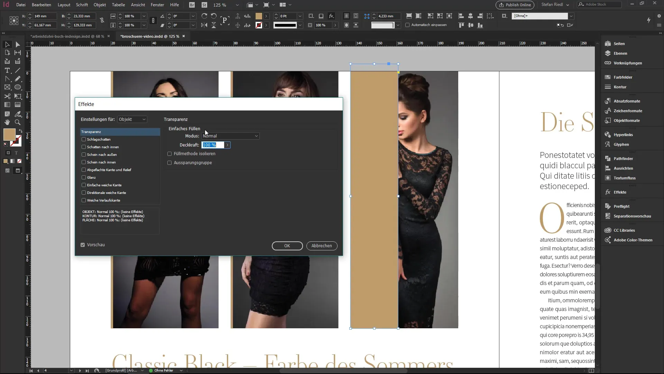Open the stroke style dropdown

pyautogui.click(x=300, y=25)
